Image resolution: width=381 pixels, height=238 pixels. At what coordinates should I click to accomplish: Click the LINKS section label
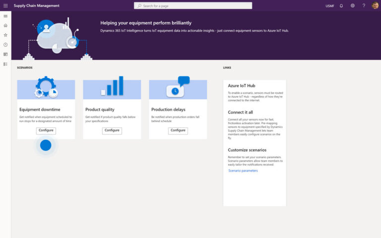227,68
